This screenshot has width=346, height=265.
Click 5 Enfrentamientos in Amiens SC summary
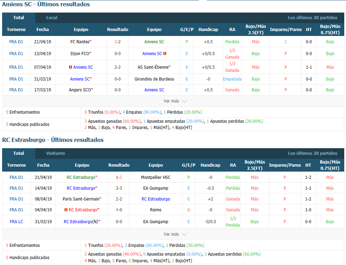click(23, 112)
